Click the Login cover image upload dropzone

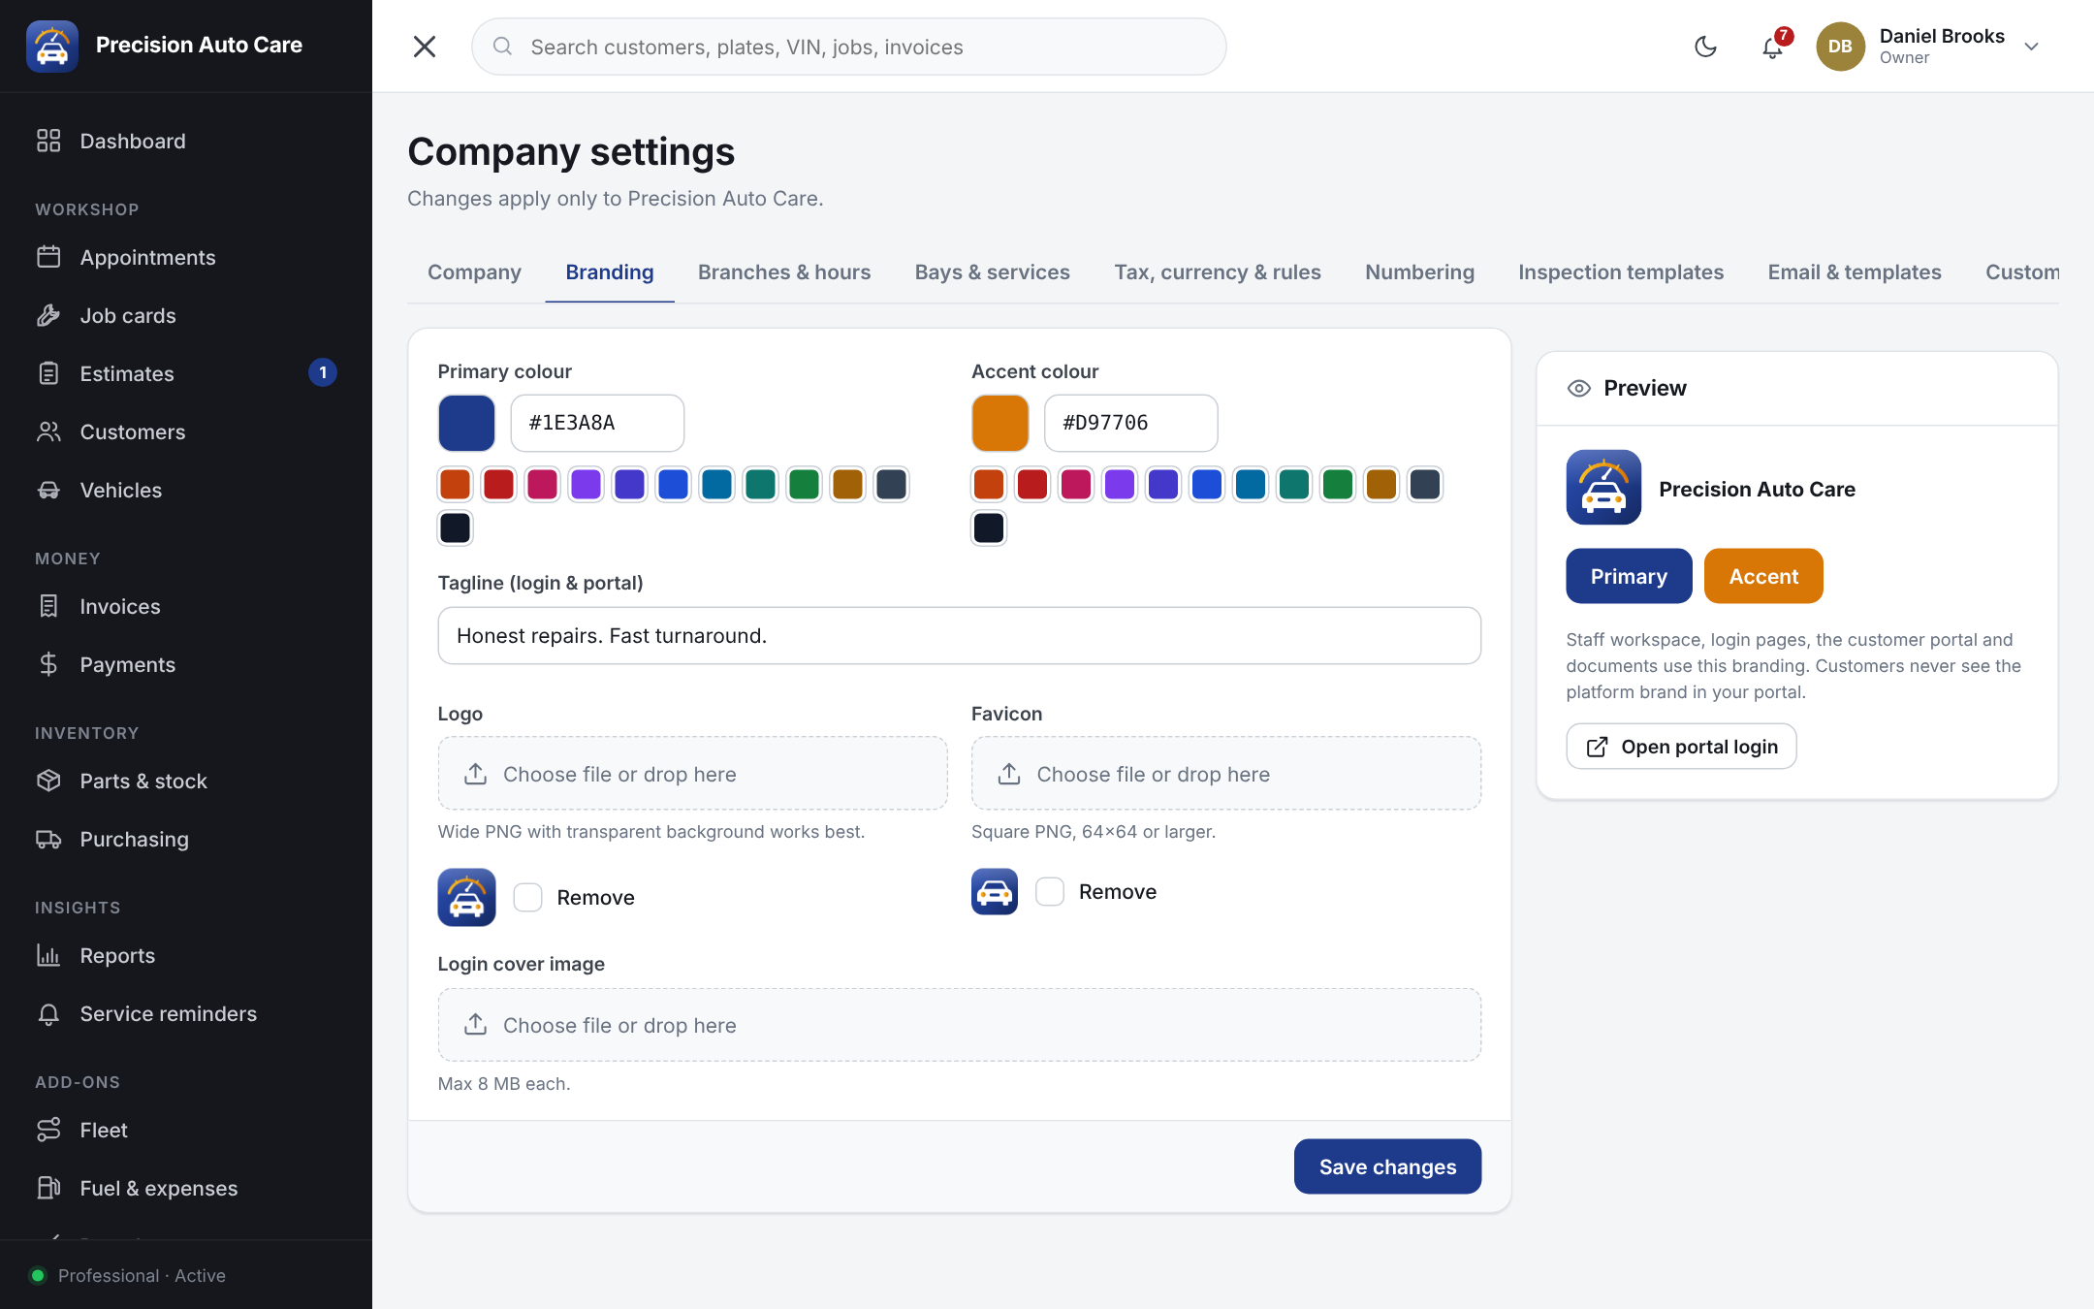[x=959, y=1025]
